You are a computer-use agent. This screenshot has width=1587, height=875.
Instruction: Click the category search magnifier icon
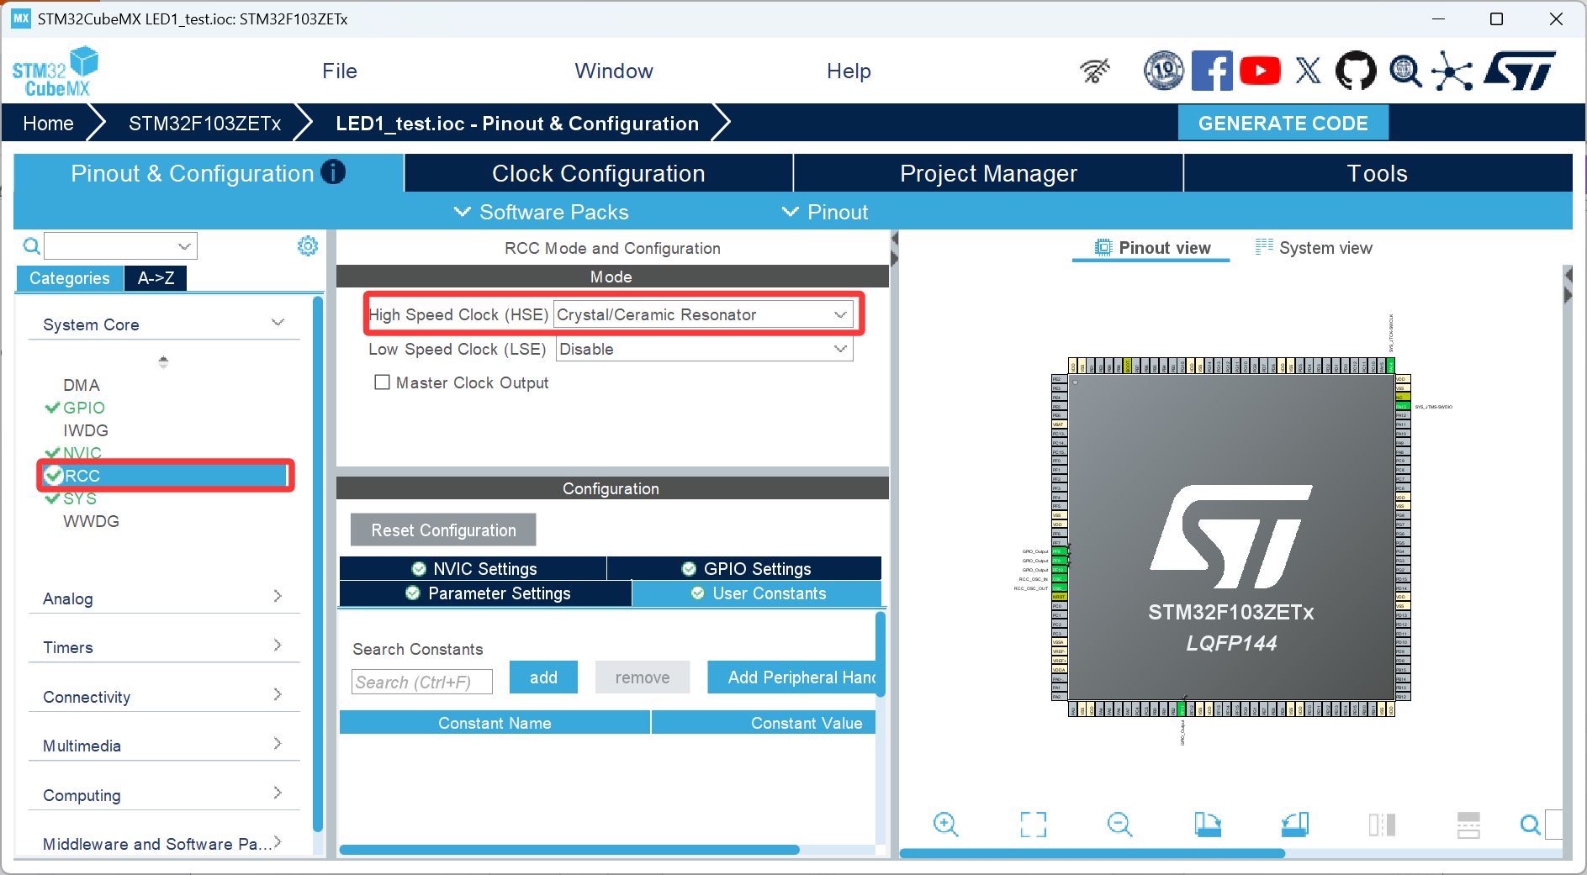tap(31, 246)
